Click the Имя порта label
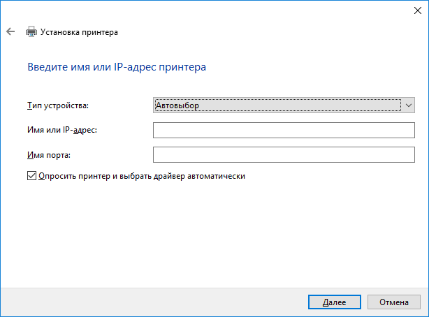The image size is (429, 317). pos(49,155)
